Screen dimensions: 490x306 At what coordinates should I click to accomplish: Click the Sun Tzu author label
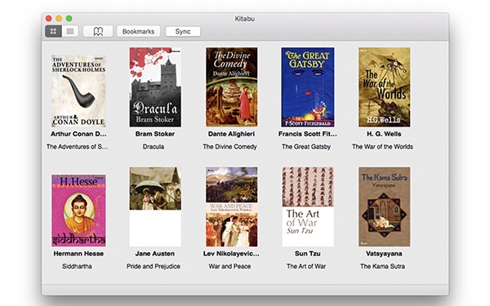(x=308, y=254)
